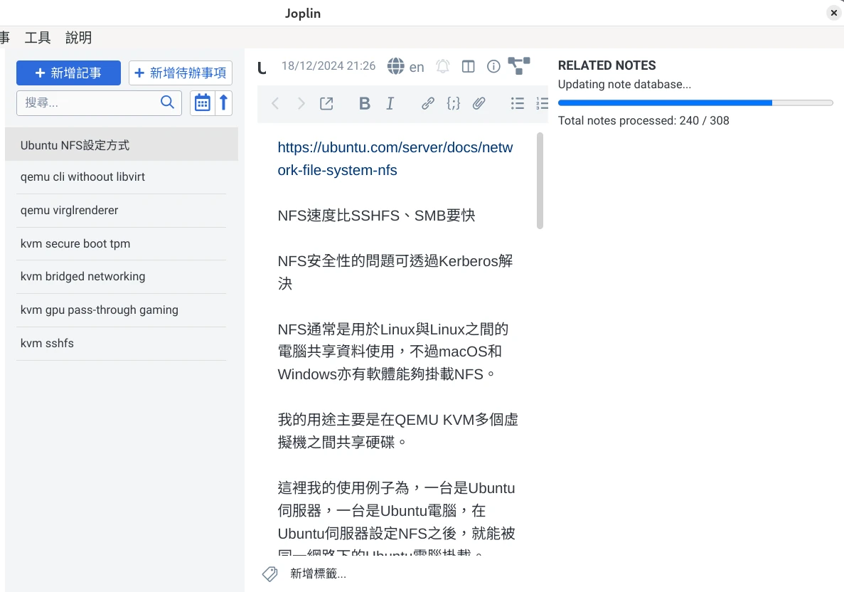Attach a file to the note
Viewport: 844px width, 592px height.
point(479,103)
